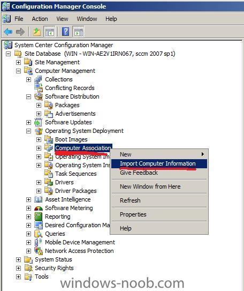Collapse the Computer Management node
Screen dimensions: 244x291
coord(18,71)
